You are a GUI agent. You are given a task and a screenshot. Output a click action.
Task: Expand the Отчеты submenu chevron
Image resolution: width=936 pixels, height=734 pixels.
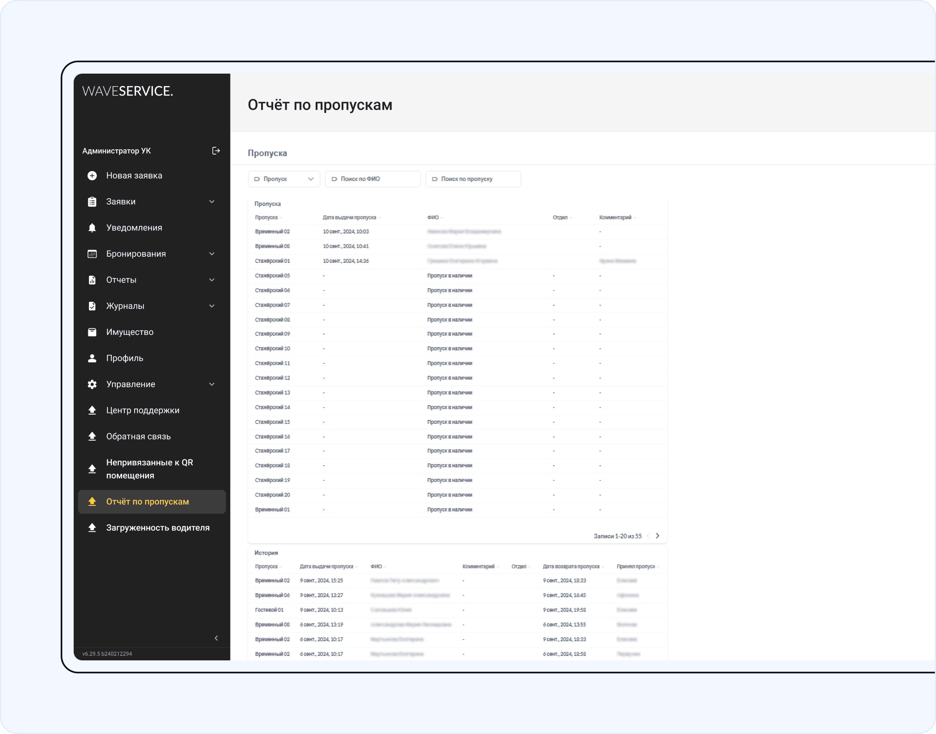[x=212, y=280]
